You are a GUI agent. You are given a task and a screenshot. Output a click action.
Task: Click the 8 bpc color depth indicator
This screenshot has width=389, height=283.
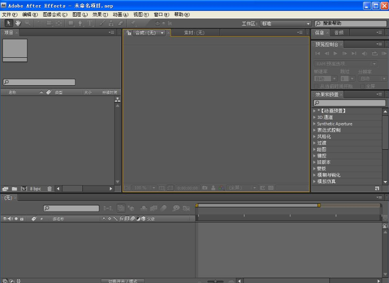[35, 188]
